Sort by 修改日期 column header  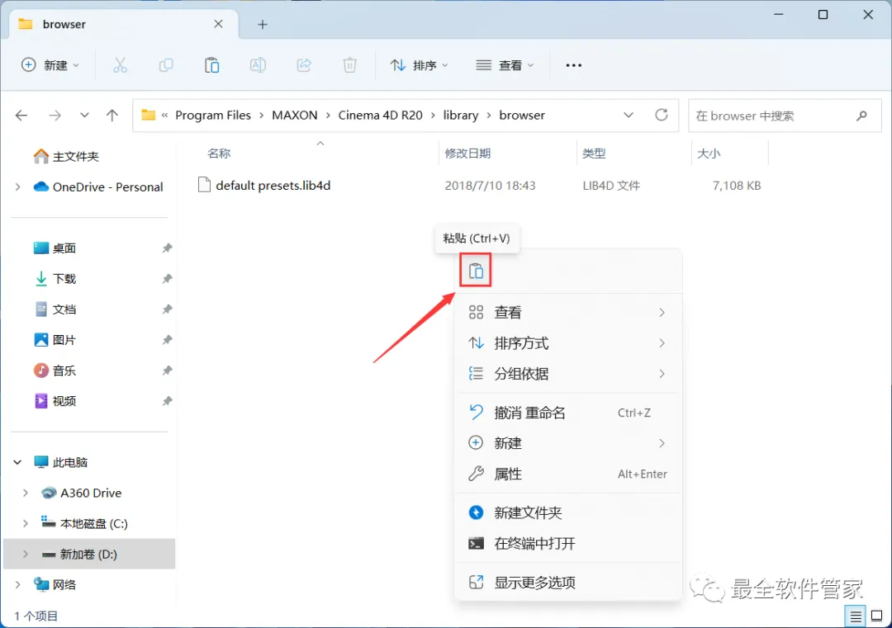pos(467,153)
